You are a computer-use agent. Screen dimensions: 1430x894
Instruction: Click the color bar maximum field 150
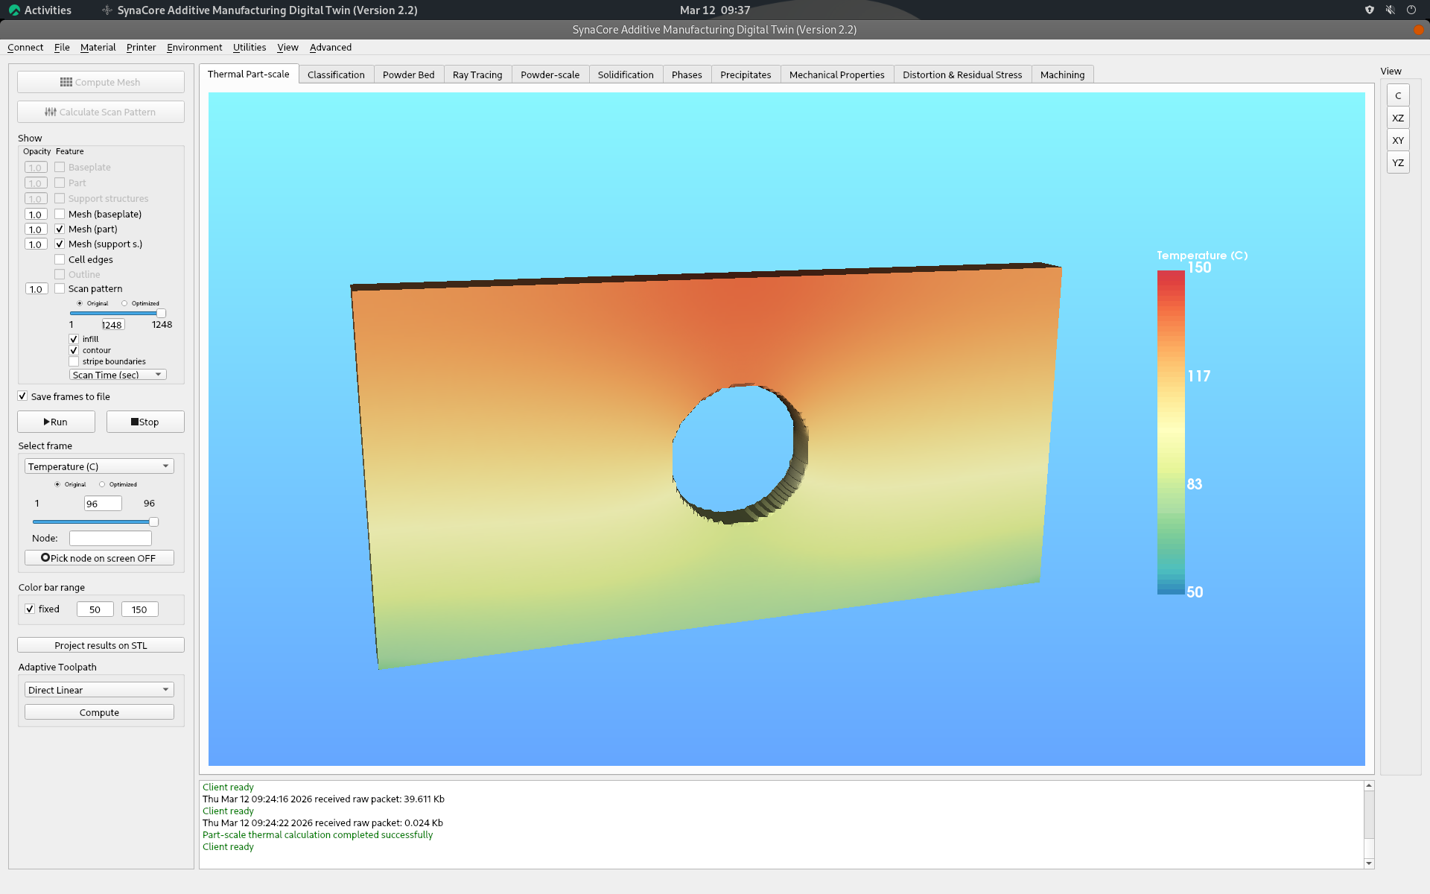pos(140,609)
